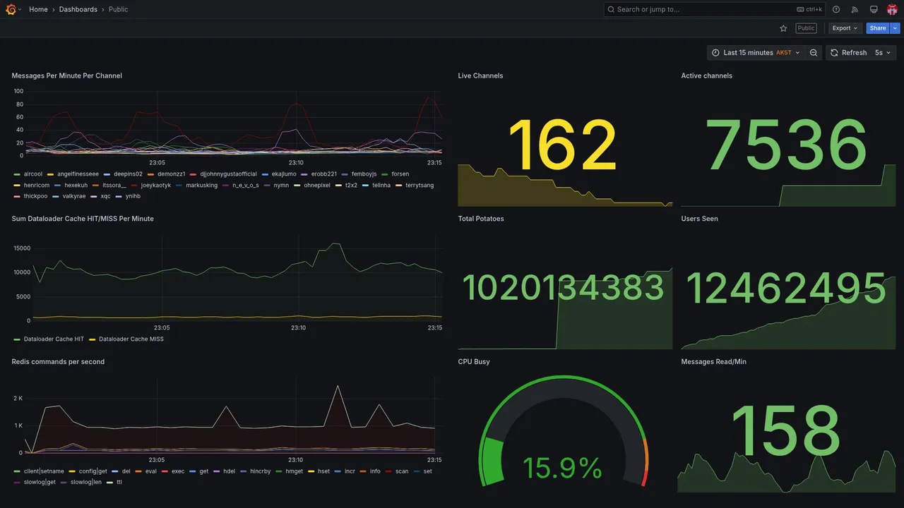Expand the Share button arrow
The width and height of the screenshot is (904, 508).
click(896, 28)
